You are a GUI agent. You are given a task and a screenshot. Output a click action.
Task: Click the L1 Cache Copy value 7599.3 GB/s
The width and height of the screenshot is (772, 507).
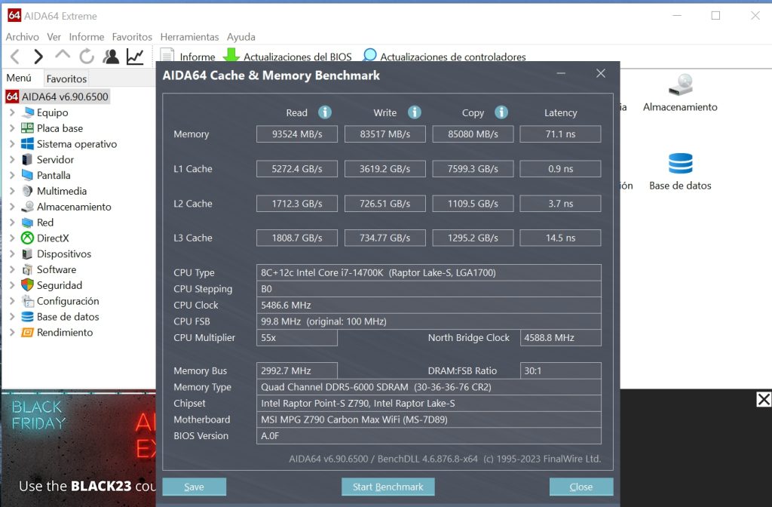click(473, 169)
